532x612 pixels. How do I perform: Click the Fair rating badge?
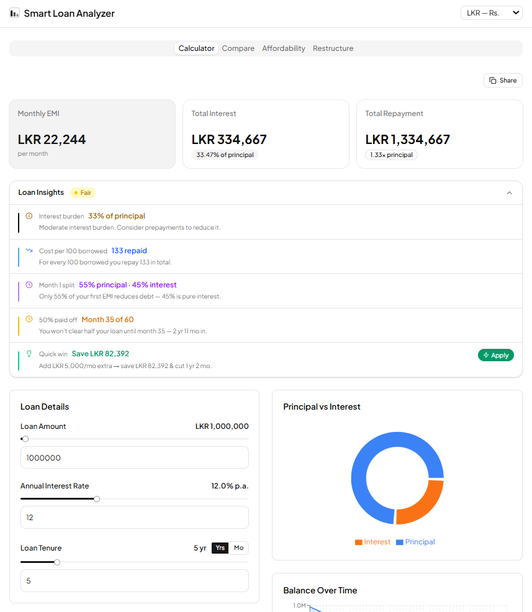(83, 193)
